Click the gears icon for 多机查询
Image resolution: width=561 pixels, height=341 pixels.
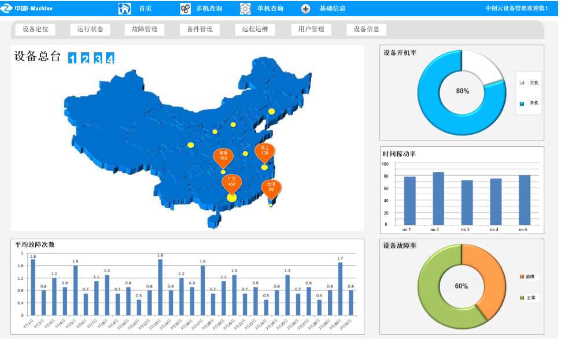[185, 9]
